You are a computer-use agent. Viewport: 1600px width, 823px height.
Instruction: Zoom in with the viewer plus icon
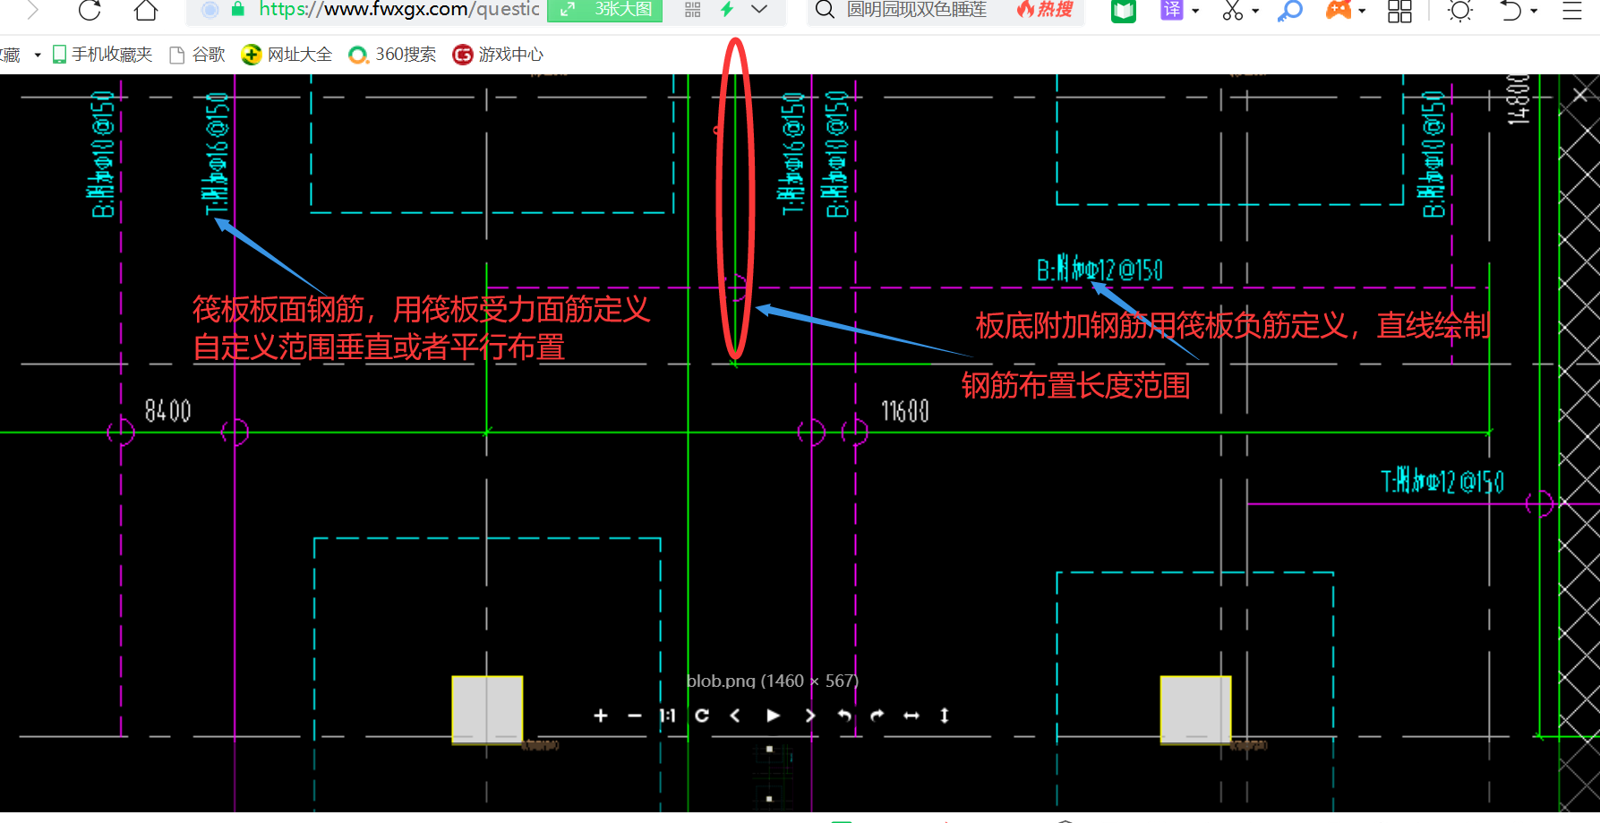(x=601, y=716)
